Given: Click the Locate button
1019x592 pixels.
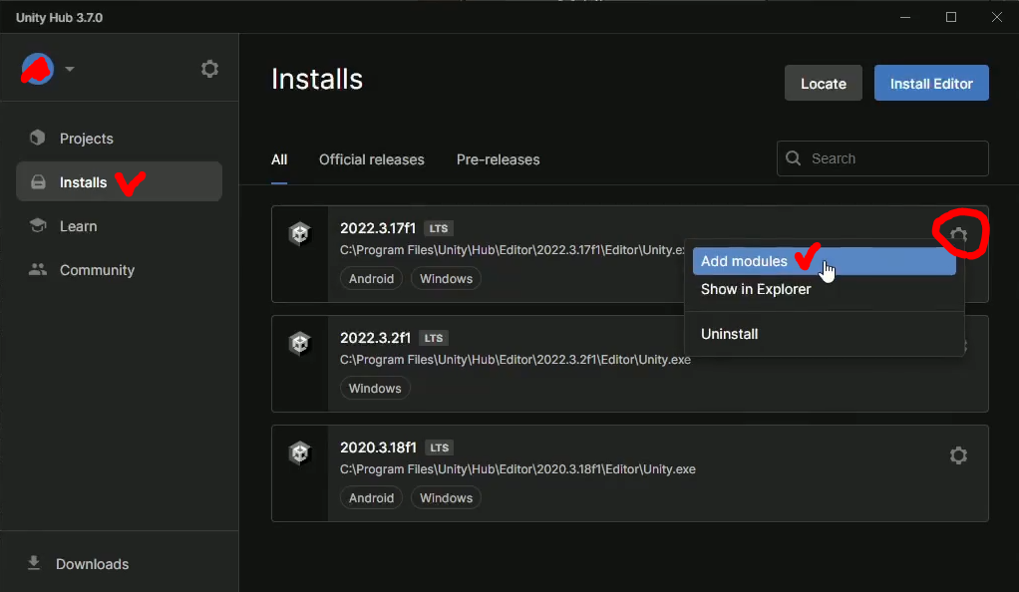Looking at the screenshot, I should [823, 83].
